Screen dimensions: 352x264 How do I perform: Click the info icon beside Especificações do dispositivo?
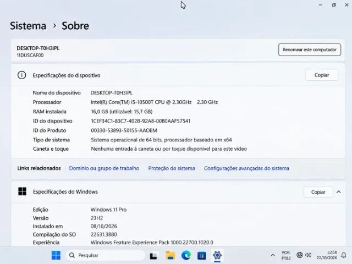[x=22, y=75]
